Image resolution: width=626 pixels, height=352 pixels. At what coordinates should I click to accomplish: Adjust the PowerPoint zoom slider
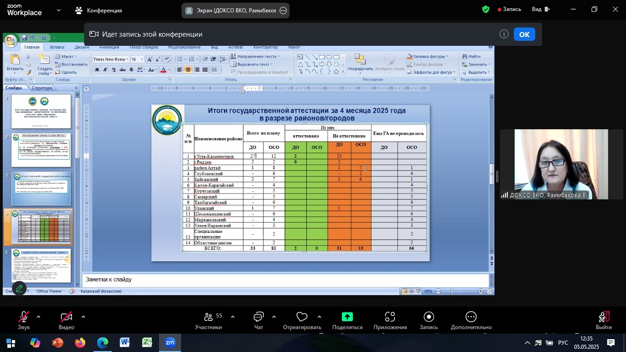coord(452,291)
